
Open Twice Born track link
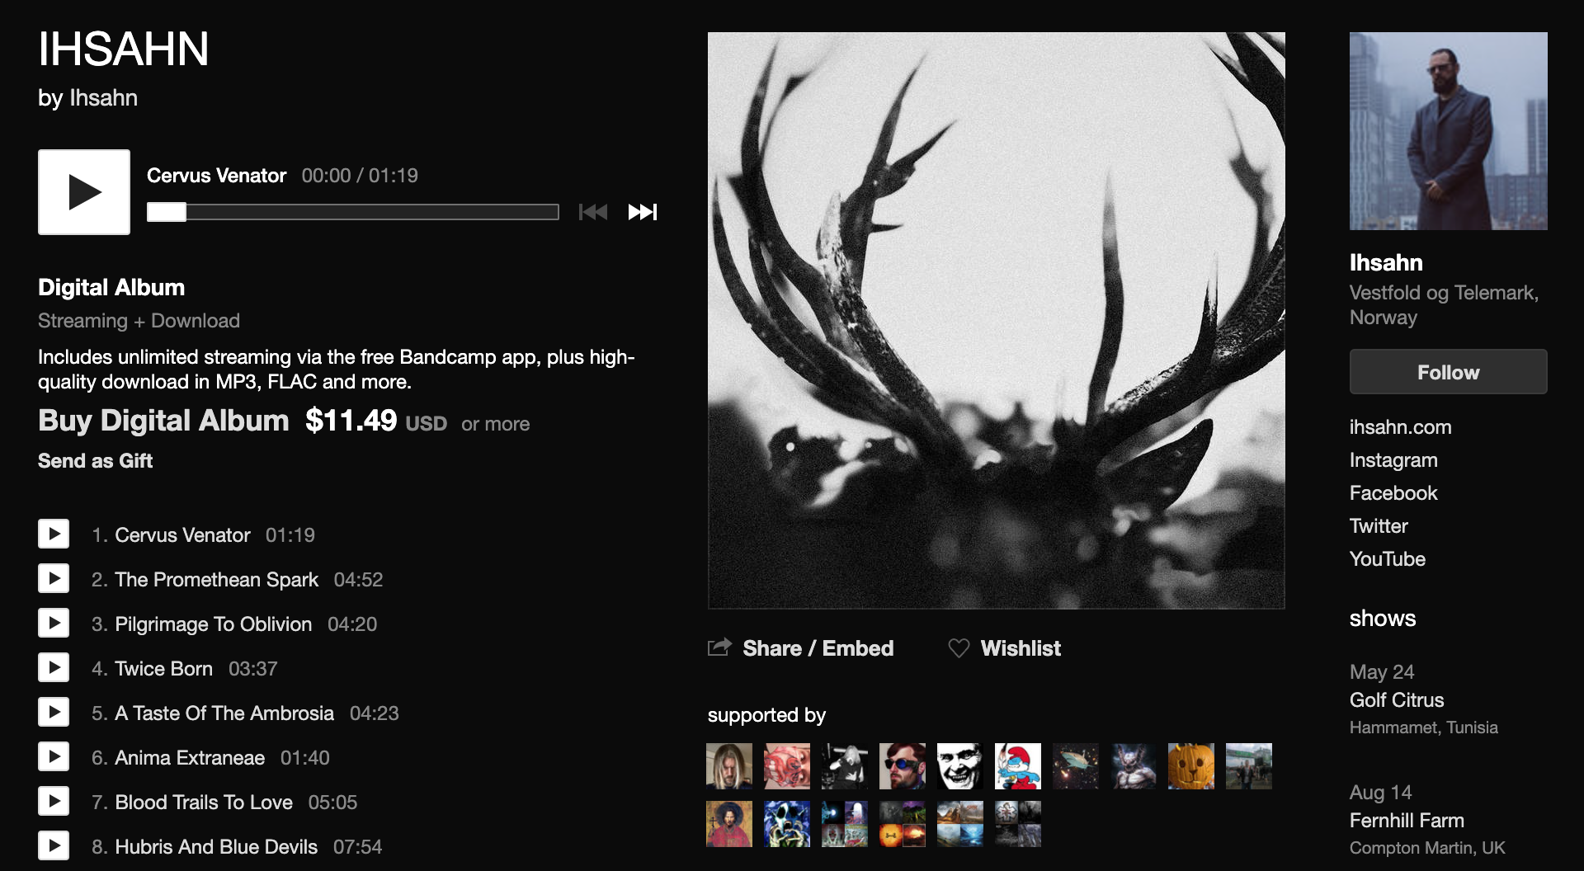click(x=163, y=669)
